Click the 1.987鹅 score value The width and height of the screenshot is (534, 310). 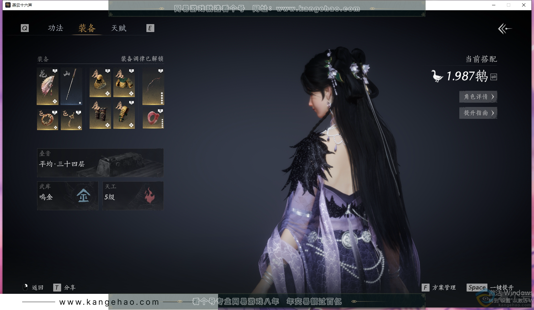pos(467,76)
